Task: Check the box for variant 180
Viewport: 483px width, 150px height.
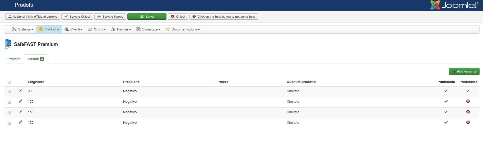Action: 9,123
